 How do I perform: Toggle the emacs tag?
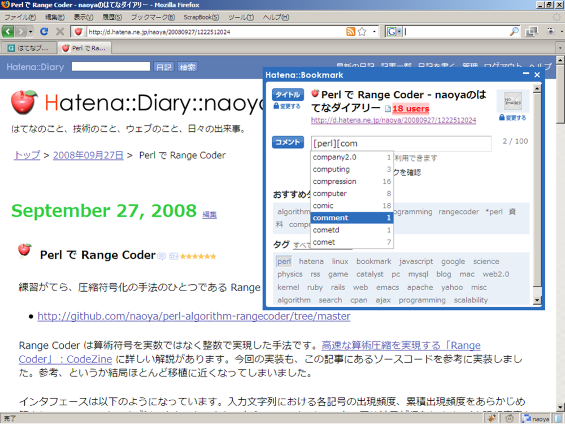[x=388, y=287]
